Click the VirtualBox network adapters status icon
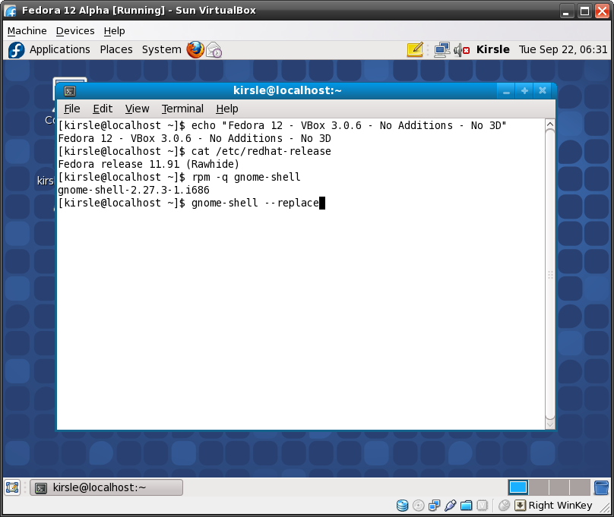 (434, 506)
